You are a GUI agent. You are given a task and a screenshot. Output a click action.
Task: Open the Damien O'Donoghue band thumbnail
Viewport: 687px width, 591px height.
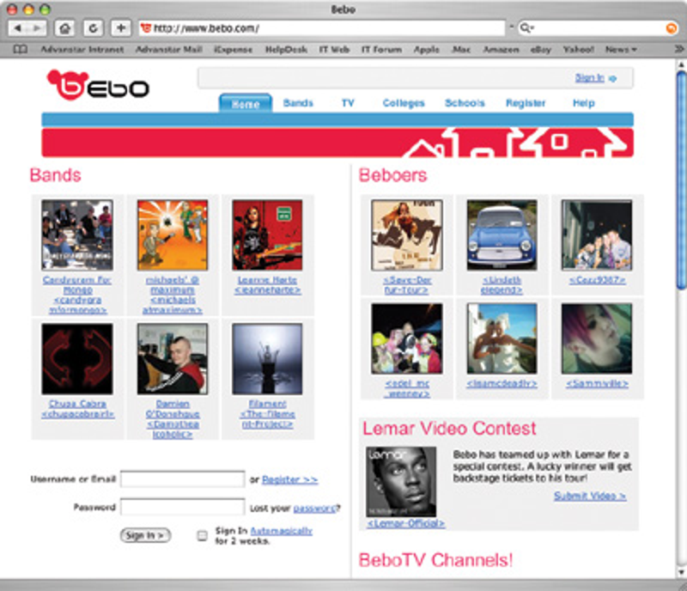pyautogui.click(x=173, y=358)
